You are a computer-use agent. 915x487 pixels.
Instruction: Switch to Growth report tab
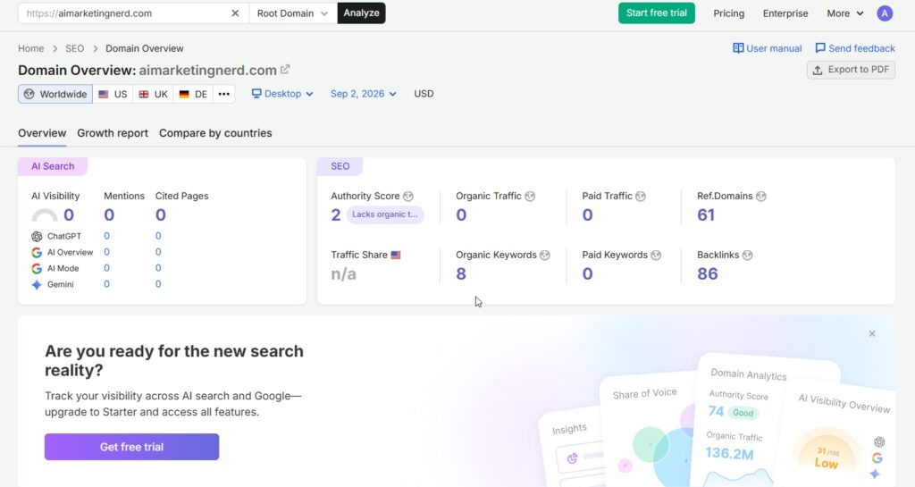pyautogui.click(x=113, y=133)
